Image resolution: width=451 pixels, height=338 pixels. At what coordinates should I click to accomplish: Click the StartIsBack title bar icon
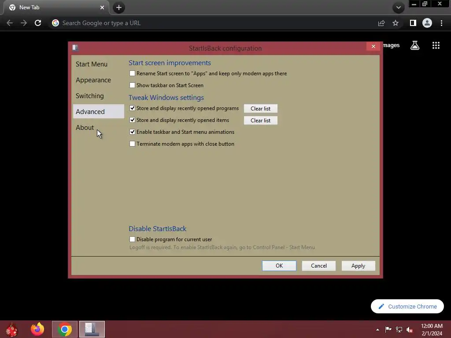75,48
